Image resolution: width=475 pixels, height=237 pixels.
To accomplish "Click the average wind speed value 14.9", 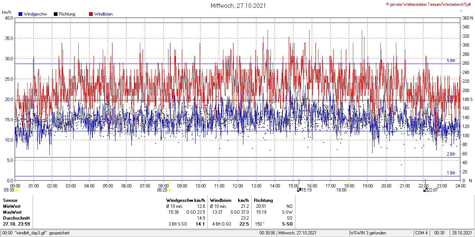I will 201,218.
